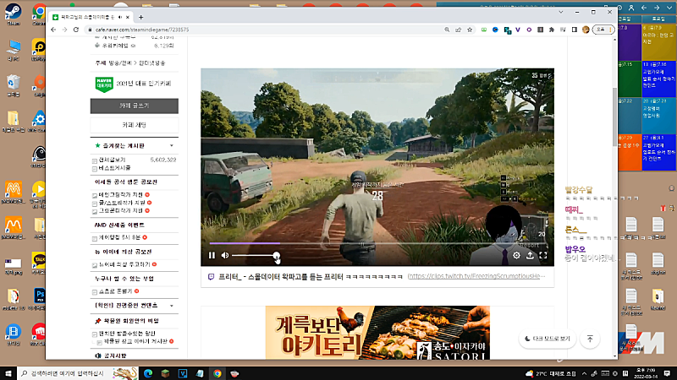Click the scroll-to-top arrow button
This screenshot has width=677, height=380.
(590, 339)
